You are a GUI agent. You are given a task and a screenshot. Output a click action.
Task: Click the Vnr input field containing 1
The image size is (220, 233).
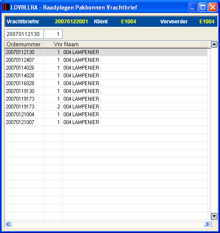[53, 34]
